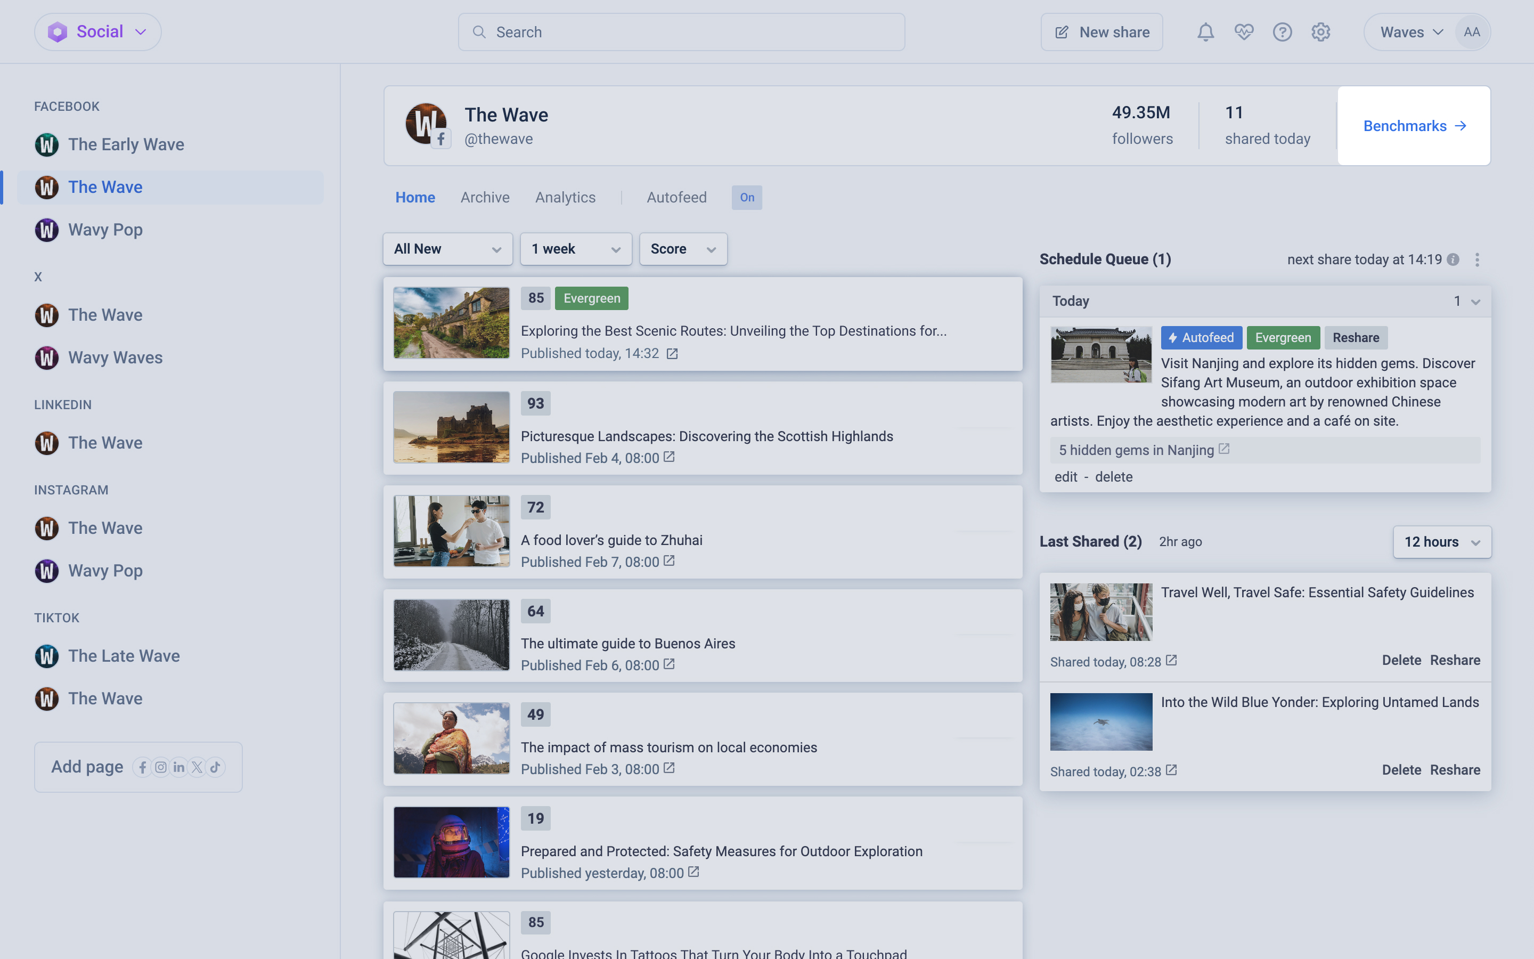Switch to the Home tab
1534x959 pixels.
415,198
